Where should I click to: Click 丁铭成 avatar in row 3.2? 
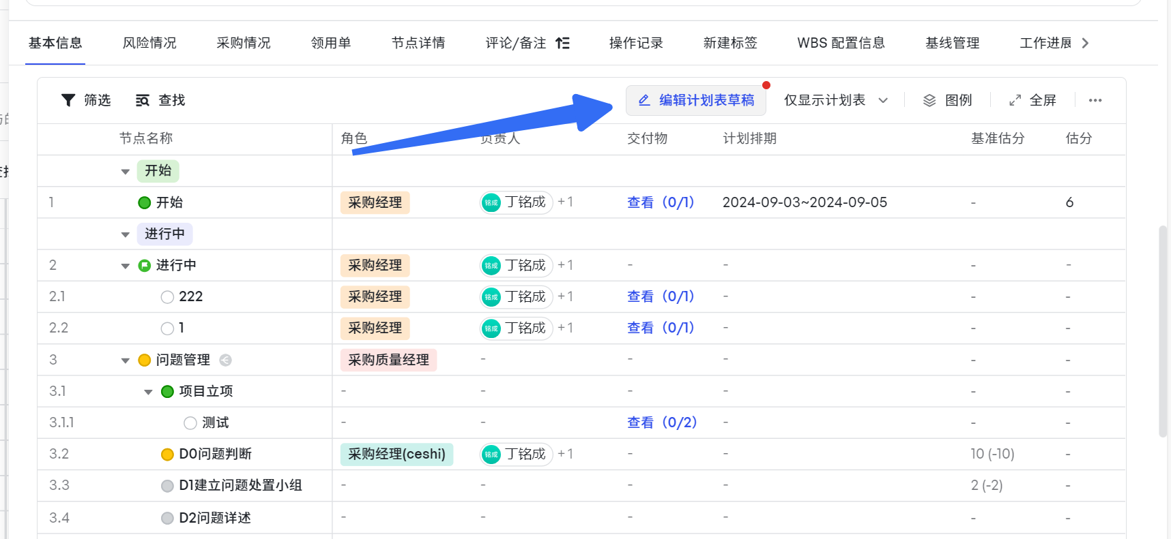[x=491, y=455]
